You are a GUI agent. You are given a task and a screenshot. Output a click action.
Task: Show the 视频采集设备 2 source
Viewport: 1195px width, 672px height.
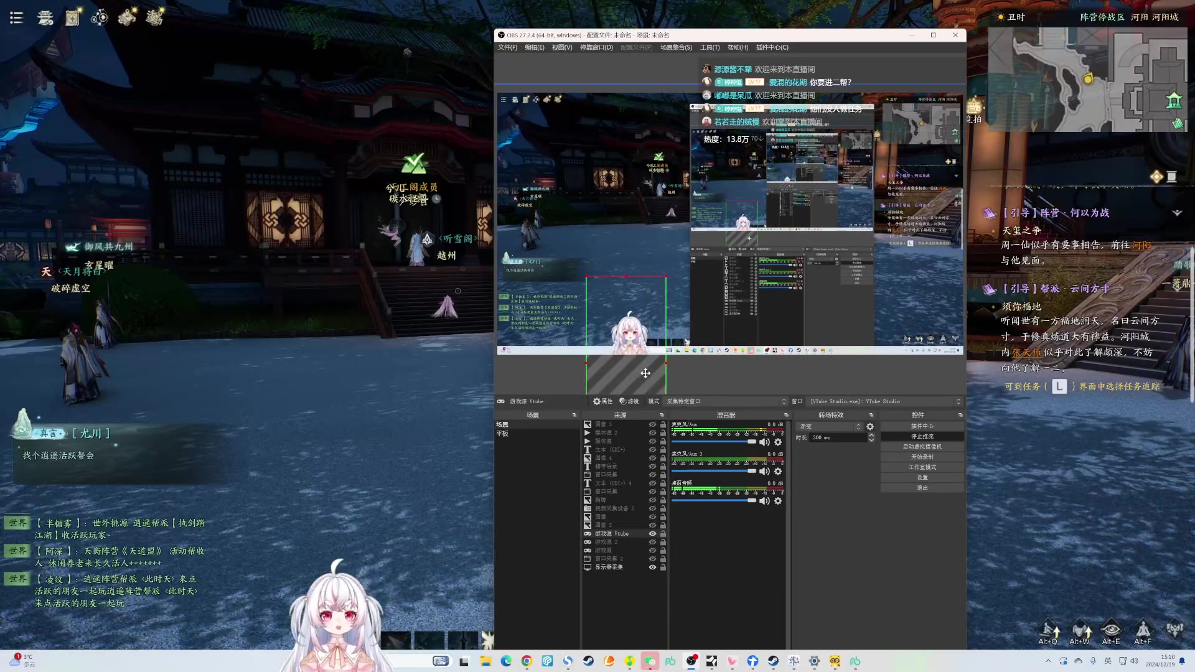(x=652, y=508)
